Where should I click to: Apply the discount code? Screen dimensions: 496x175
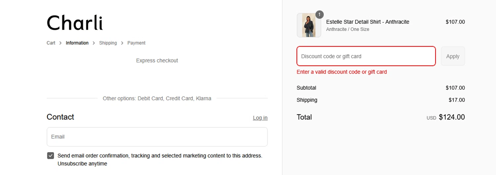[453, 56]
